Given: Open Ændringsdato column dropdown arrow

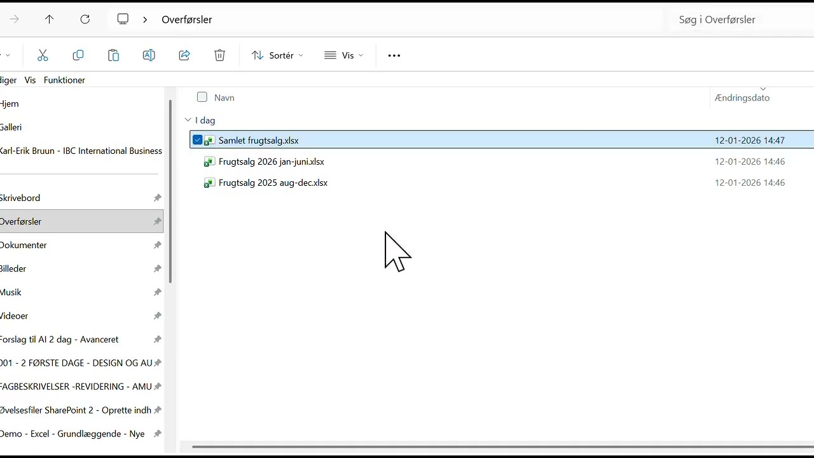Looking at the screenshot, I should [x=763, y=89].
